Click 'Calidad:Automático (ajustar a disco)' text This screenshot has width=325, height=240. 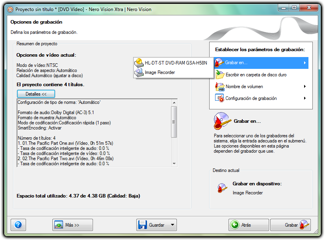(50, 76)
